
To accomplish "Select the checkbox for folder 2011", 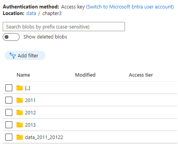I will (x=9, y=100).
